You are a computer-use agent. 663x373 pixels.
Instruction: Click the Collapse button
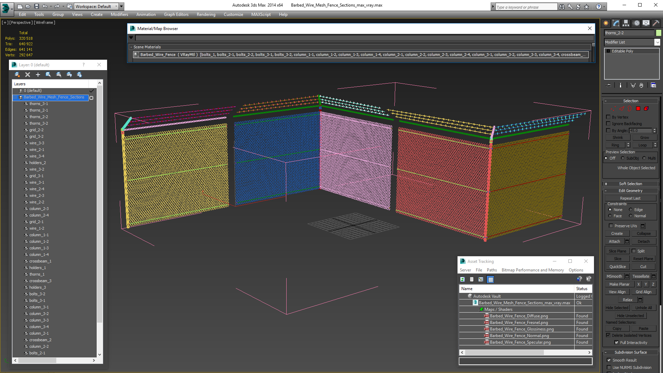point(644,233)
